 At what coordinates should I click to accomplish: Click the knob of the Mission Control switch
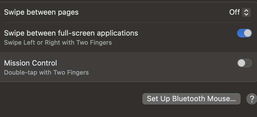[x=241, y=63]
